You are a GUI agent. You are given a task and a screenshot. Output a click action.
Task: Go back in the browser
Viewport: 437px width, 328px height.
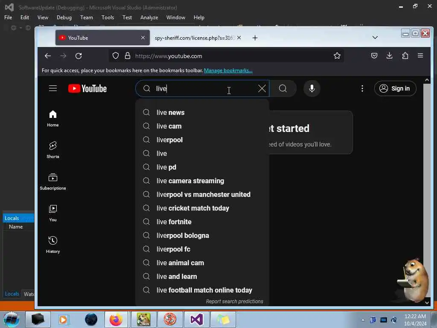click(x=48, y=56)
